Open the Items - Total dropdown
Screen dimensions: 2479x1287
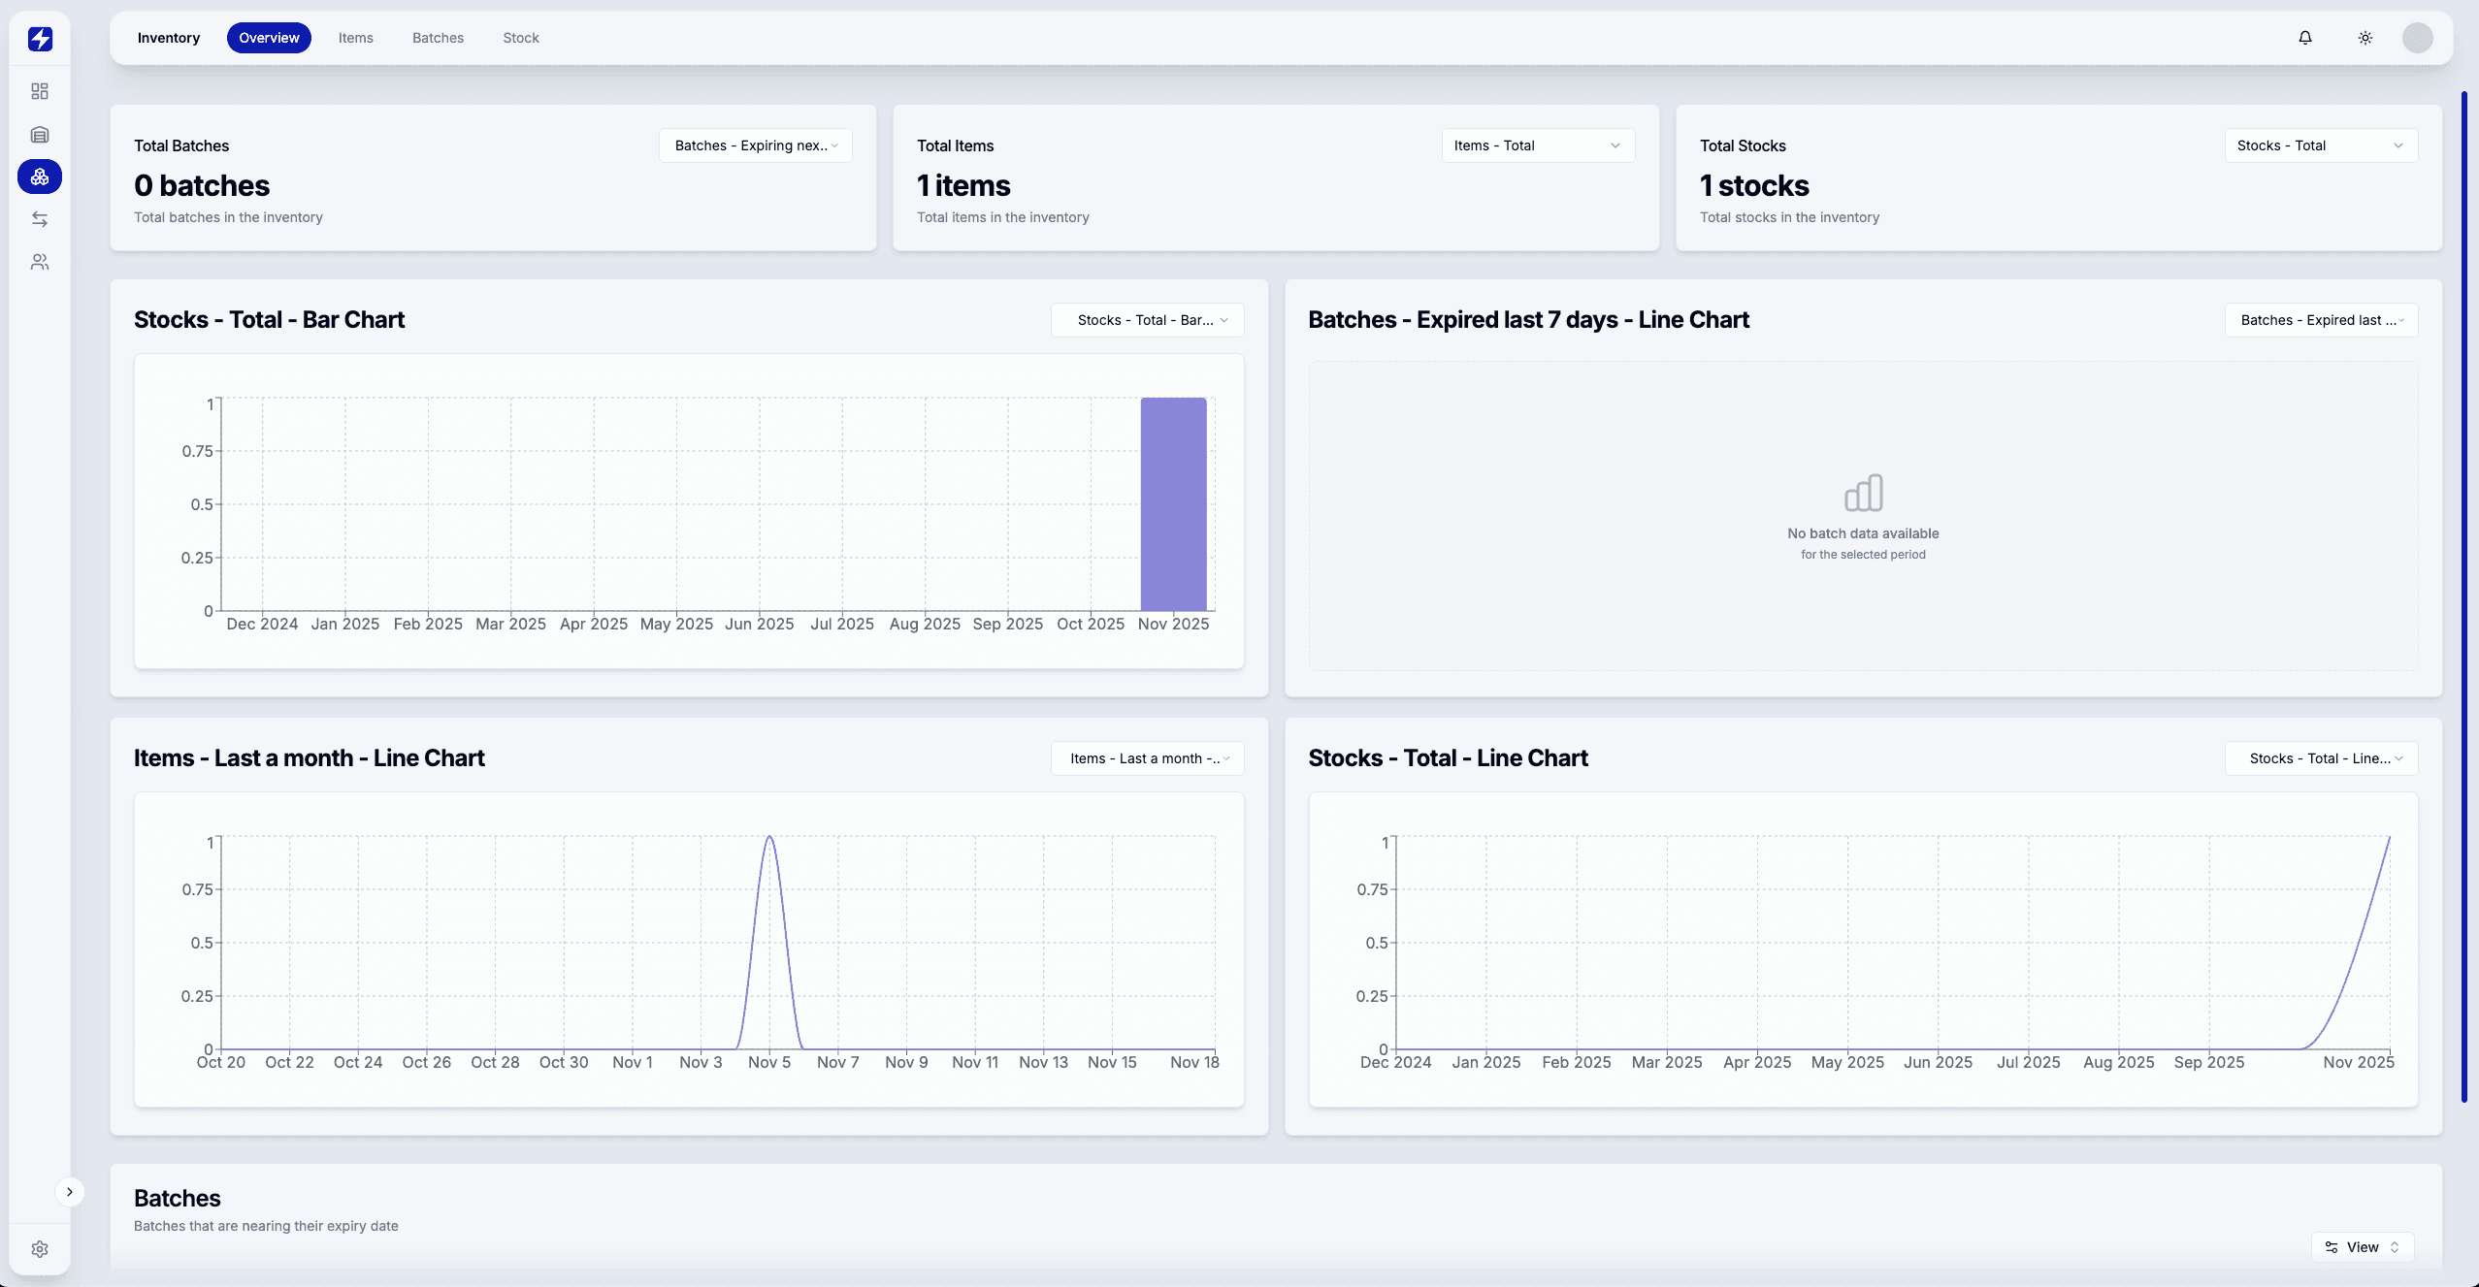tap(1537, 145)
